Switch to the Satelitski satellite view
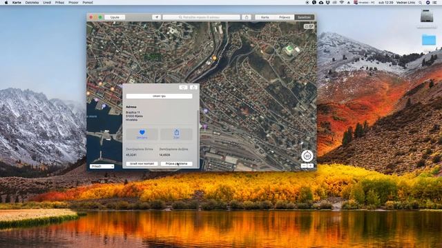Screen dimensions: 442x248 [305, 17]
